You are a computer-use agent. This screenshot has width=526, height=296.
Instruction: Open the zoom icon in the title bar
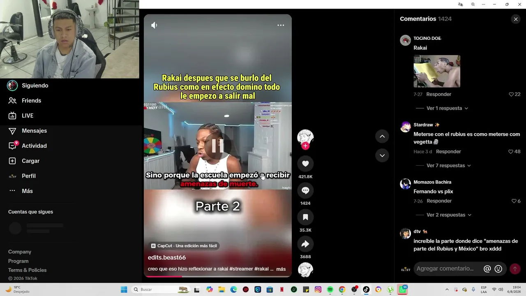pos(473,4)
